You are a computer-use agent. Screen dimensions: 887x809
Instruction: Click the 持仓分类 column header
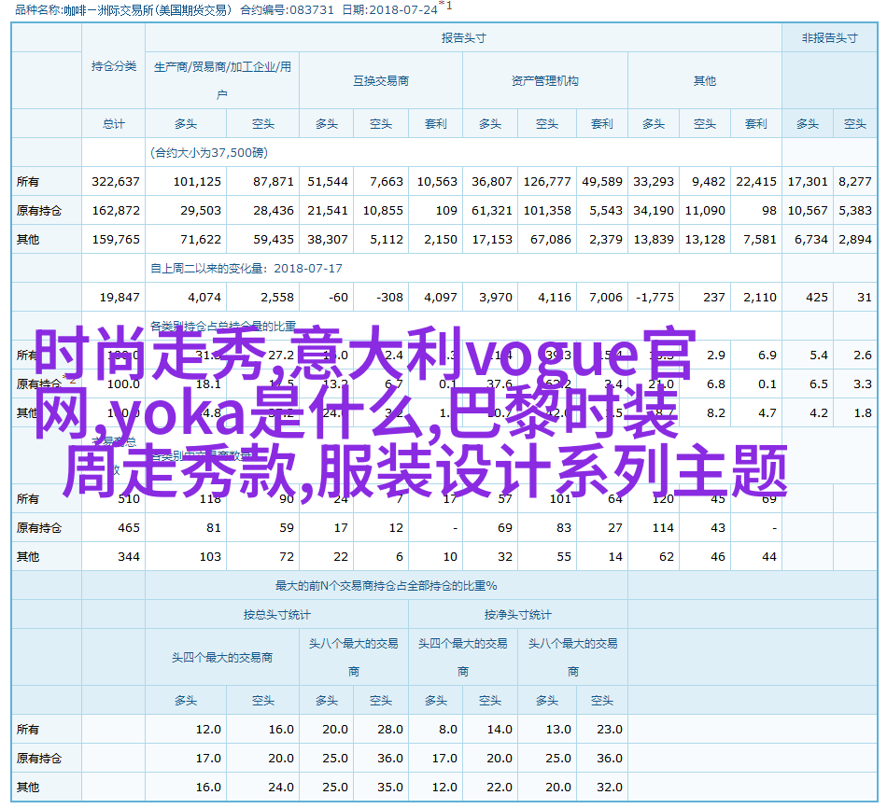114,66
